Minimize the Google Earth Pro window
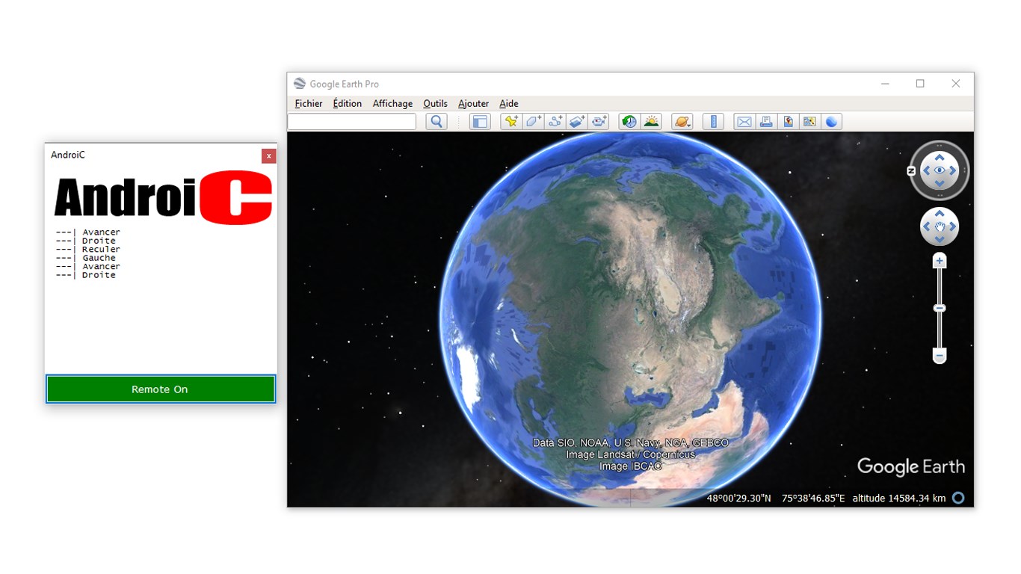The height and width of the screenshot is (574, 1021). pyautogui.click(x=885, y=84)
